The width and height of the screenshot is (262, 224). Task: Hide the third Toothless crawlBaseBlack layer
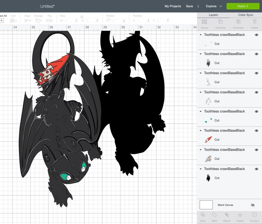coord(256,73)
